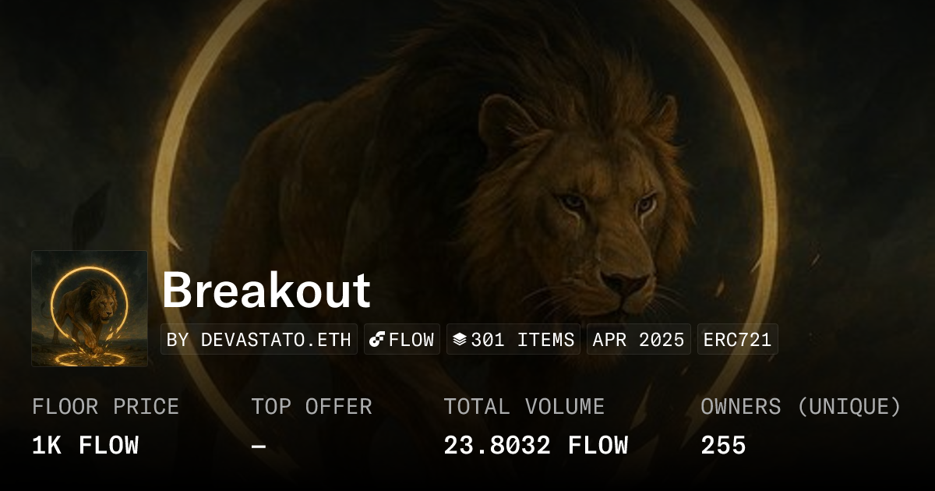935x491 pixels.
Task: Select the FLOW chain badge text
Action: tap(411, 340)
